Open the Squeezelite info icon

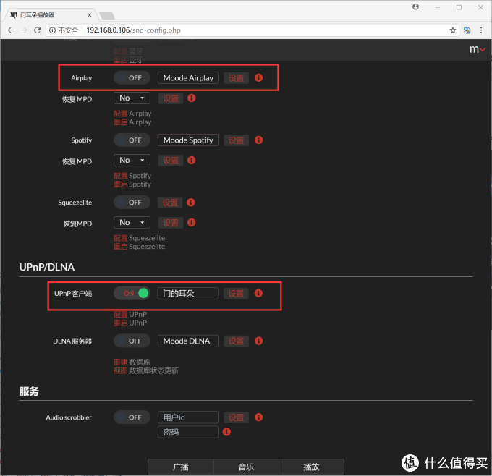[191, 203]
